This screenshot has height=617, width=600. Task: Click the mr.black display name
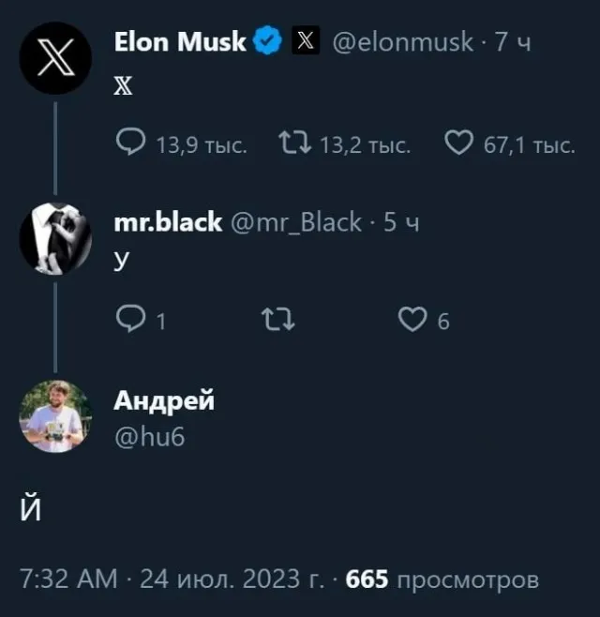(x=167, y=222)
